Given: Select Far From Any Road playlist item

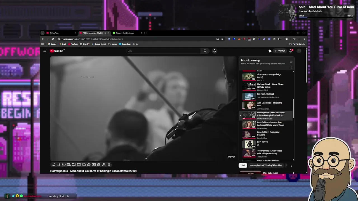Looking at the screenshot, I should (266, 97).
